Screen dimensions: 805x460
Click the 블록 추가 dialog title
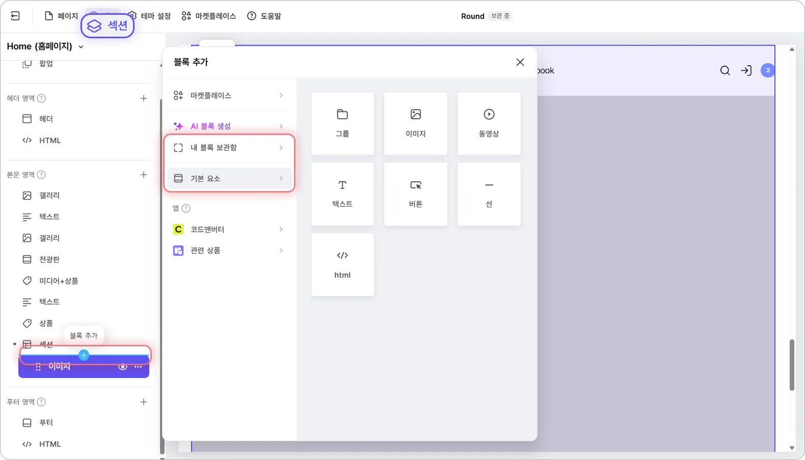pos(191,62)
